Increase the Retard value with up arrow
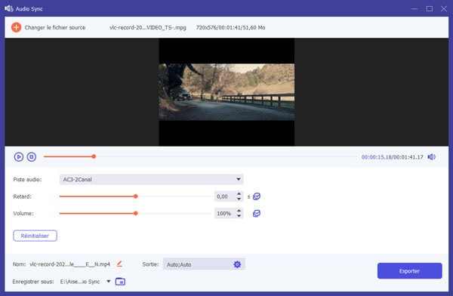 [x=239, y=193]
